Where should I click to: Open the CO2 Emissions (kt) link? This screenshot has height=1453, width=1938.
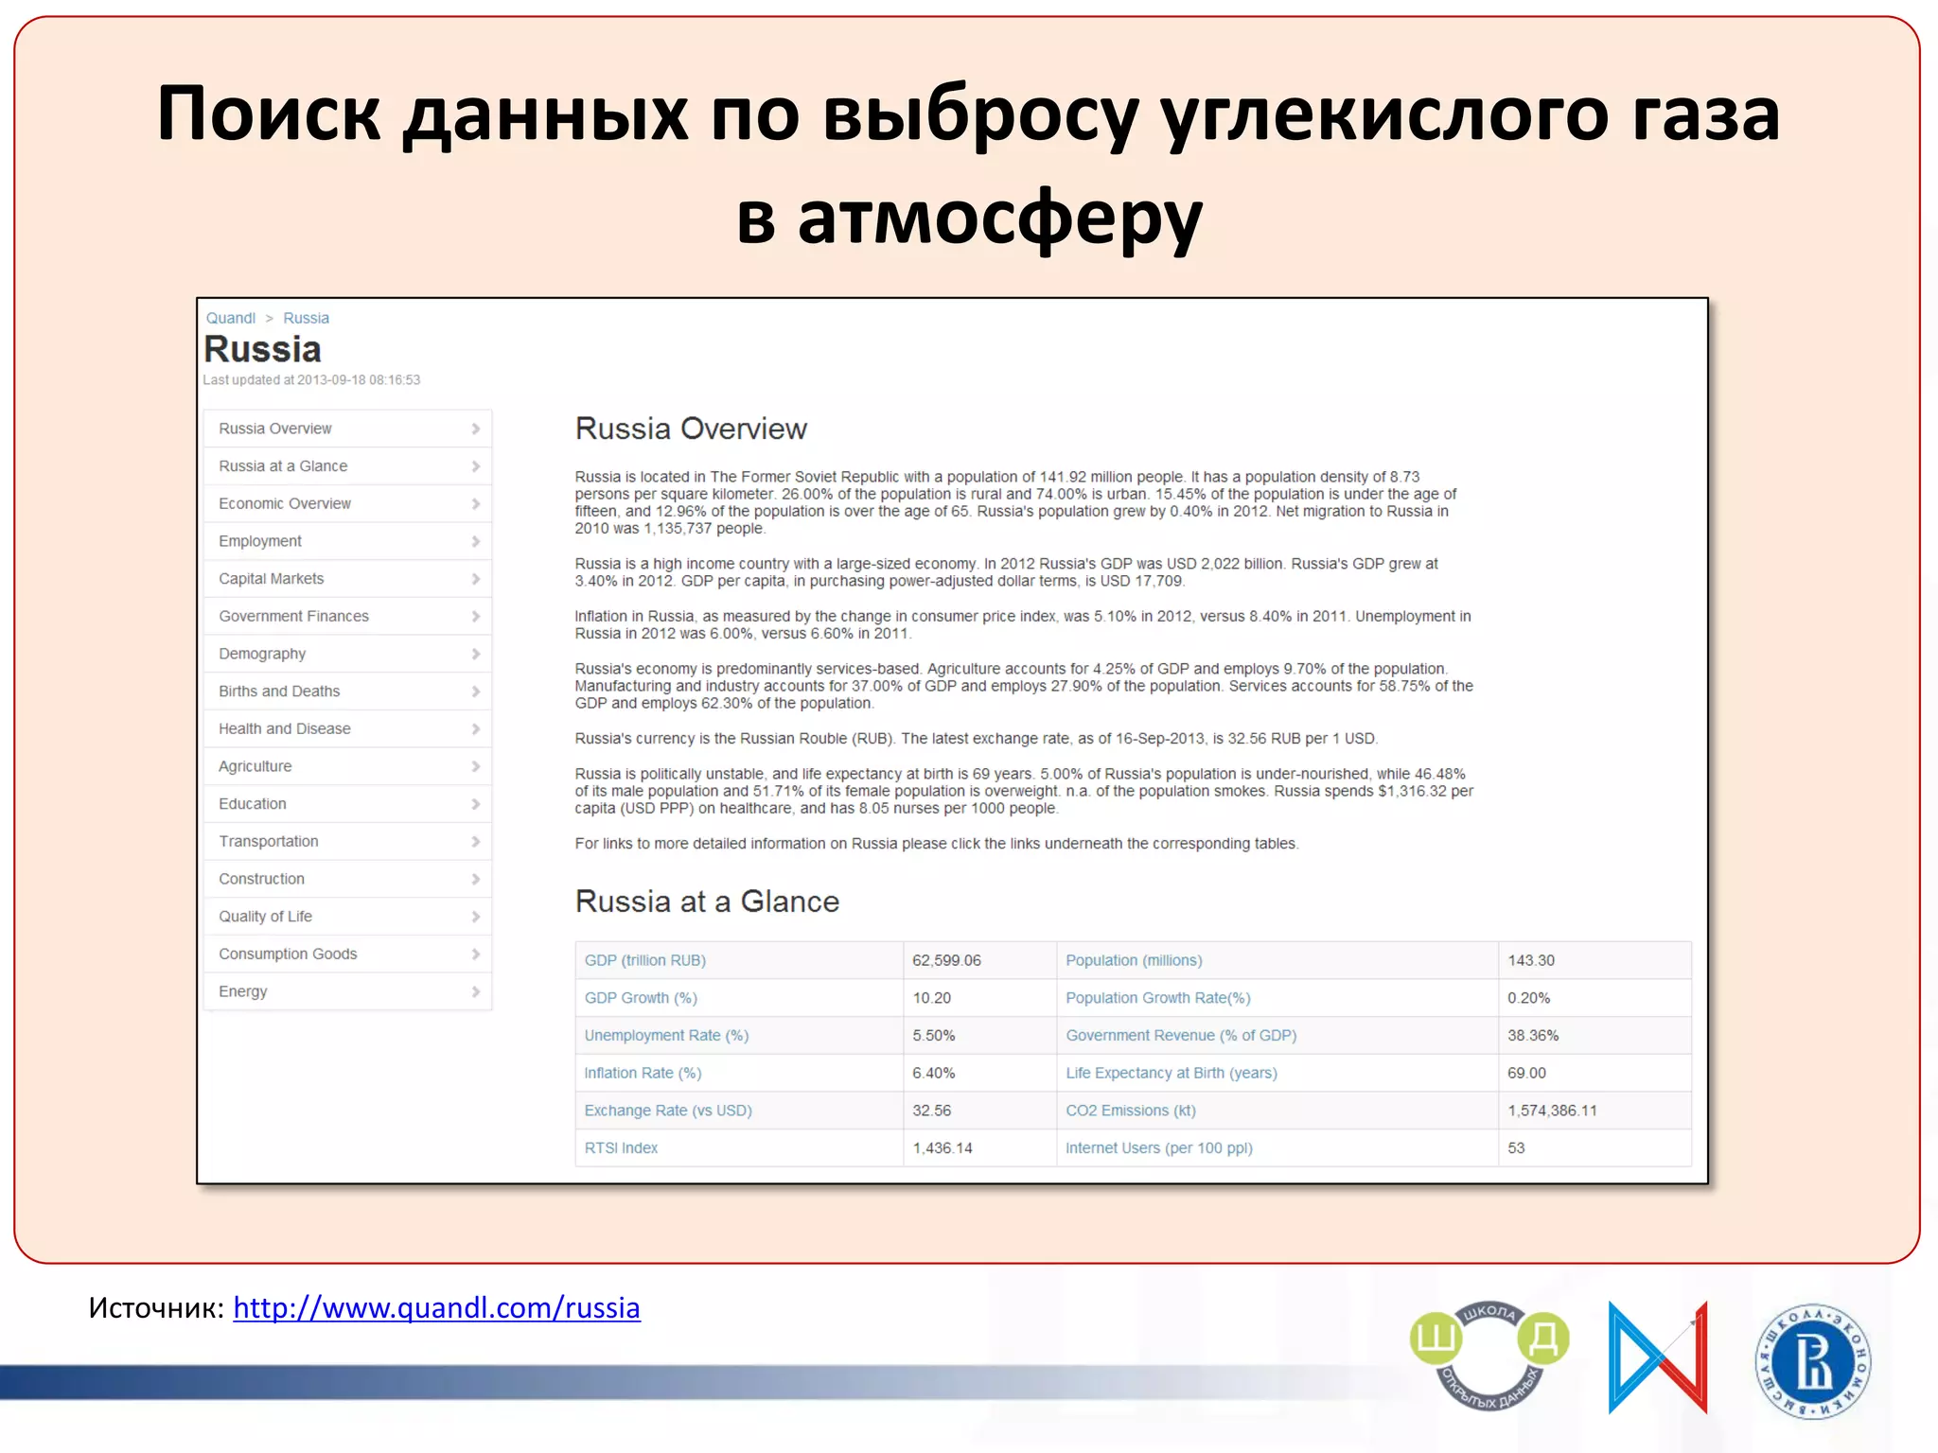click(1131, 1111)
